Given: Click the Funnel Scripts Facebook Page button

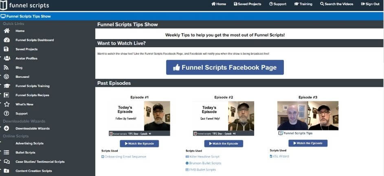Looking at the screenshot, I should (x=225, y=67).
